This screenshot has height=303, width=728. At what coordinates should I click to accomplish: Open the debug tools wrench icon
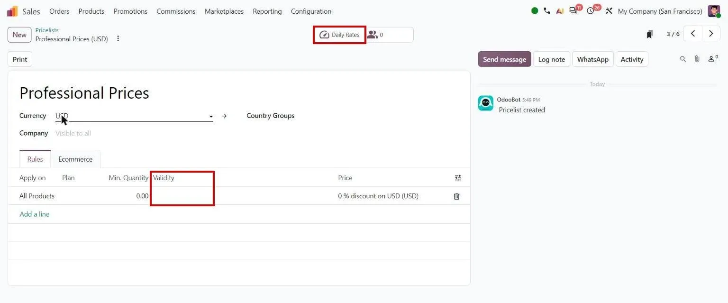point(609,11)
